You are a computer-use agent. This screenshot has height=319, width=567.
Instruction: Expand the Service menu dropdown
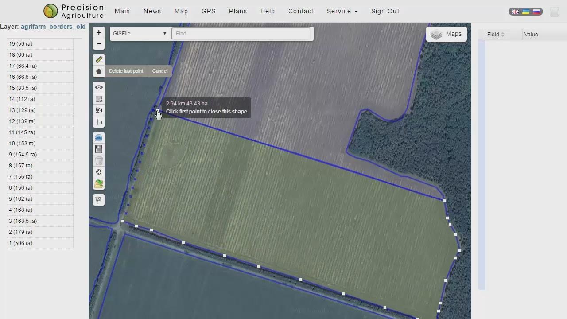(342, 11)
